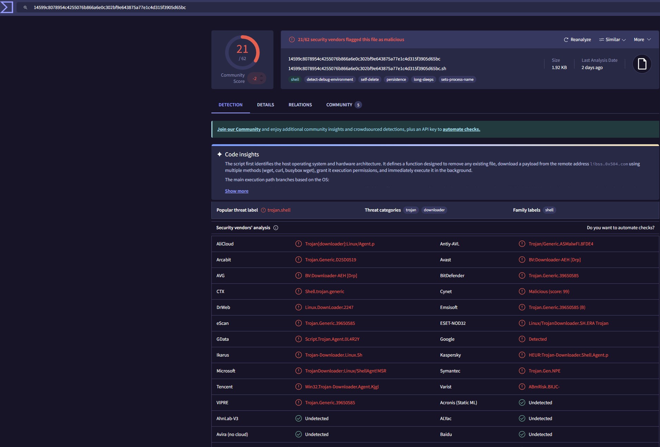
Task: Click the Code insights sparkle icon
Action: pyautogui.click(x=220, y=154)
